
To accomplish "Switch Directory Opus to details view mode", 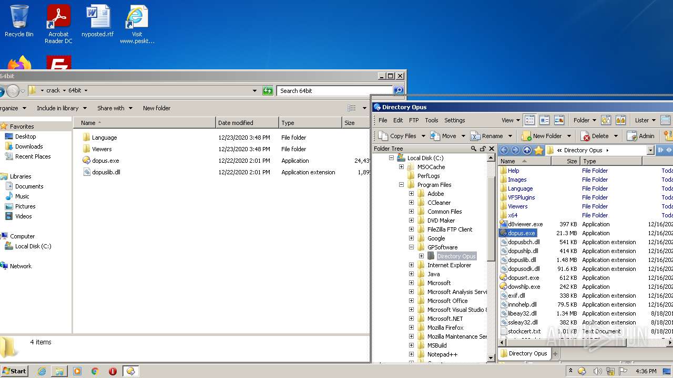I will click(529, 120).
